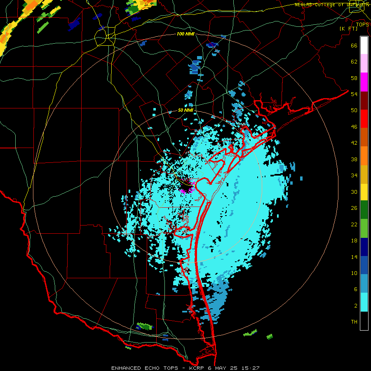371x371 pixels.
Task: Click legend value '34'
Action: click(354, 175)
